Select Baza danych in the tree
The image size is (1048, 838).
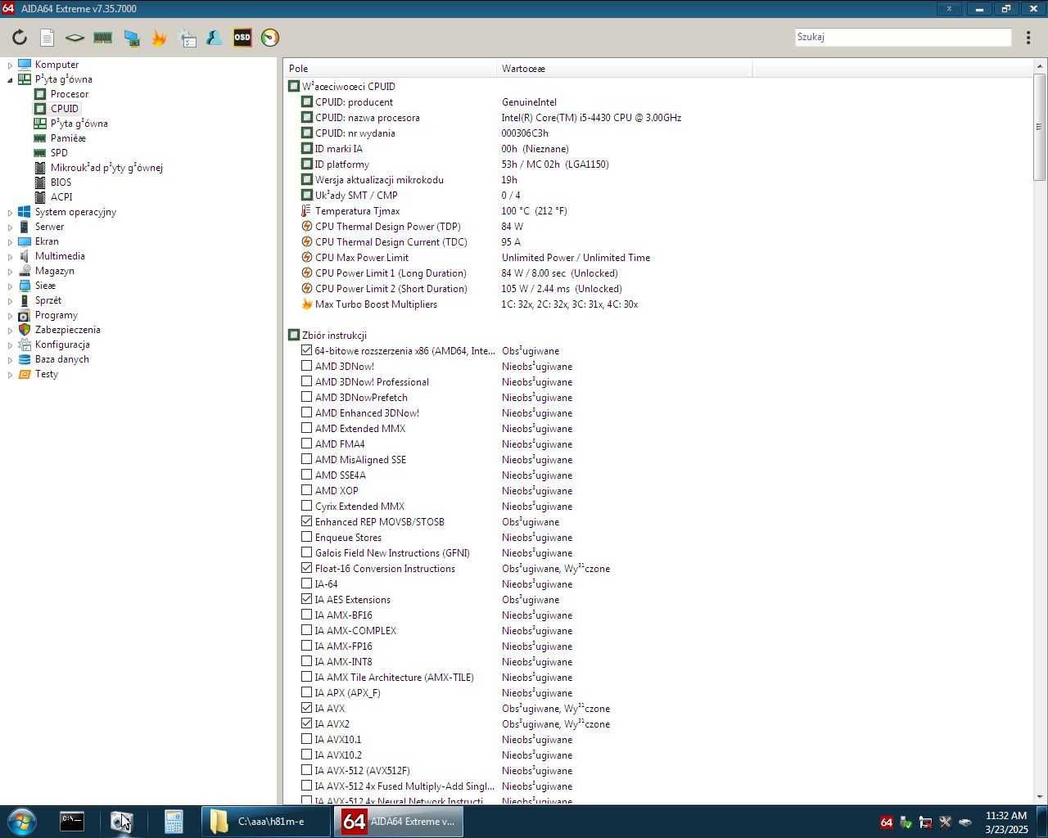click(62, 359)
